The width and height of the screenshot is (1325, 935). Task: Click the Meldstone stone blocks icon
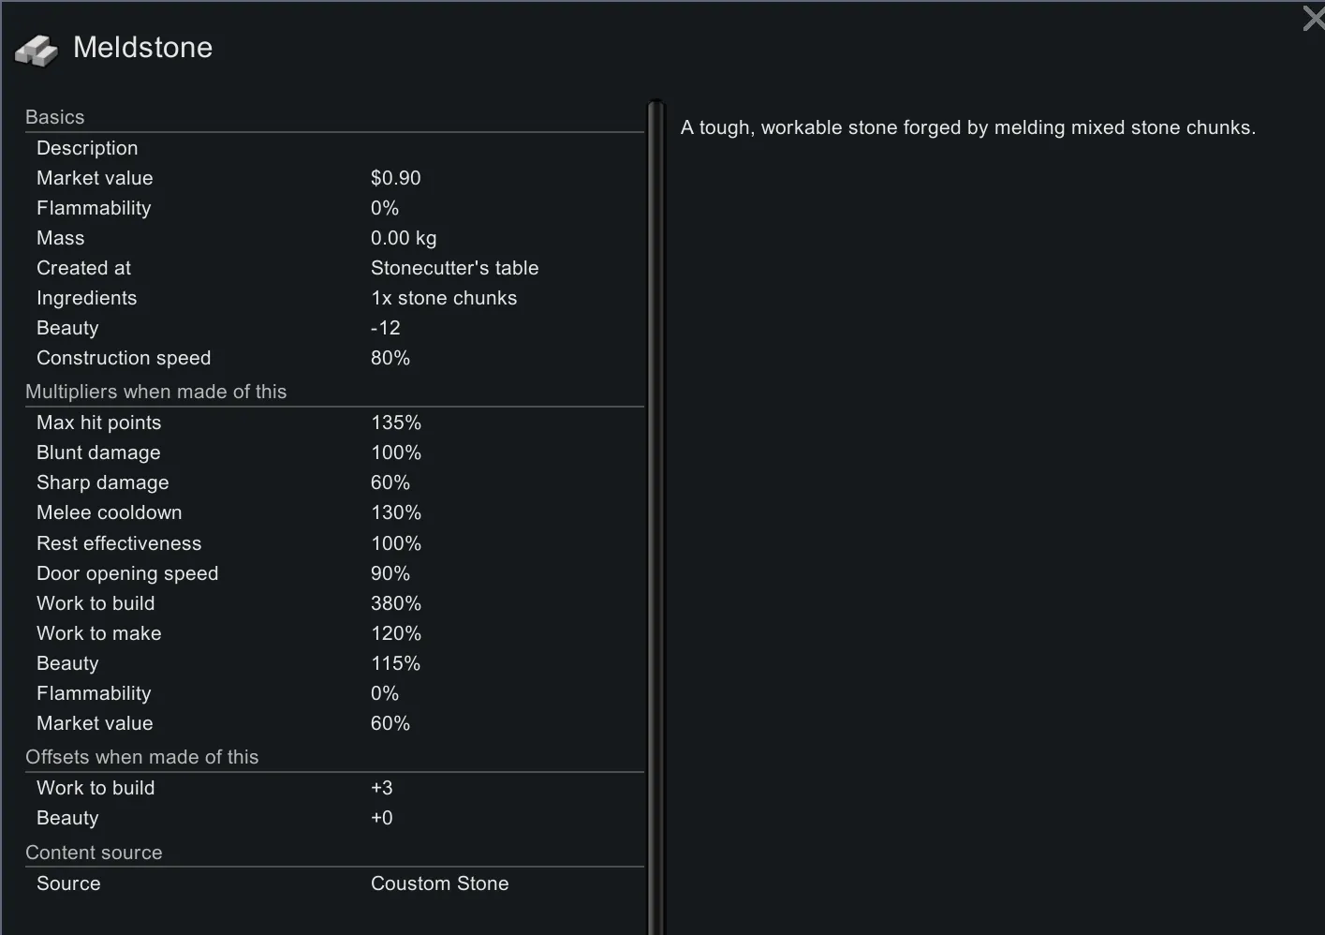(37, 51)
